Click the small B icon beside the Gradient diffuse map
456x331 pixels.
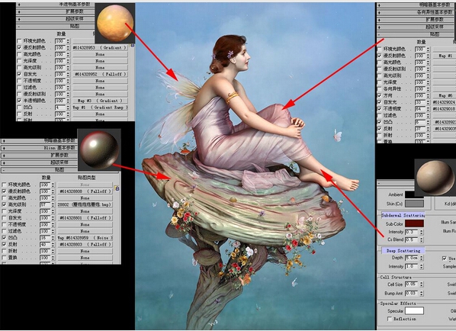(x=133, y=46)
